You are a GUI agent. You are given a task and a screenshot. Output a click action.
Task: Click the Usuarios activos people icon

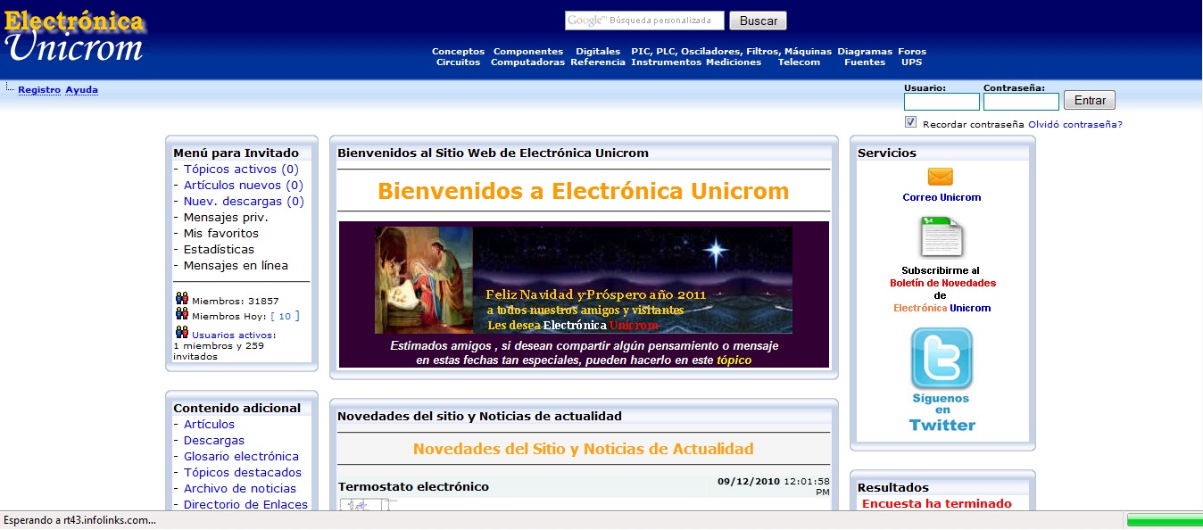tap(182, 333)
